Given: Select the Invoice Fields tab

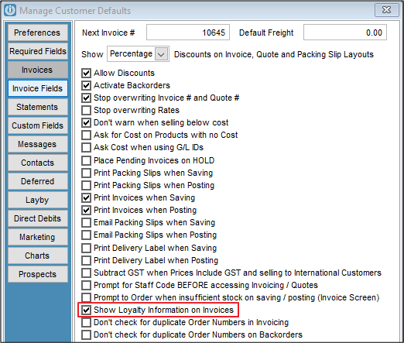Looking at the screenshot, I should (37, 88).
